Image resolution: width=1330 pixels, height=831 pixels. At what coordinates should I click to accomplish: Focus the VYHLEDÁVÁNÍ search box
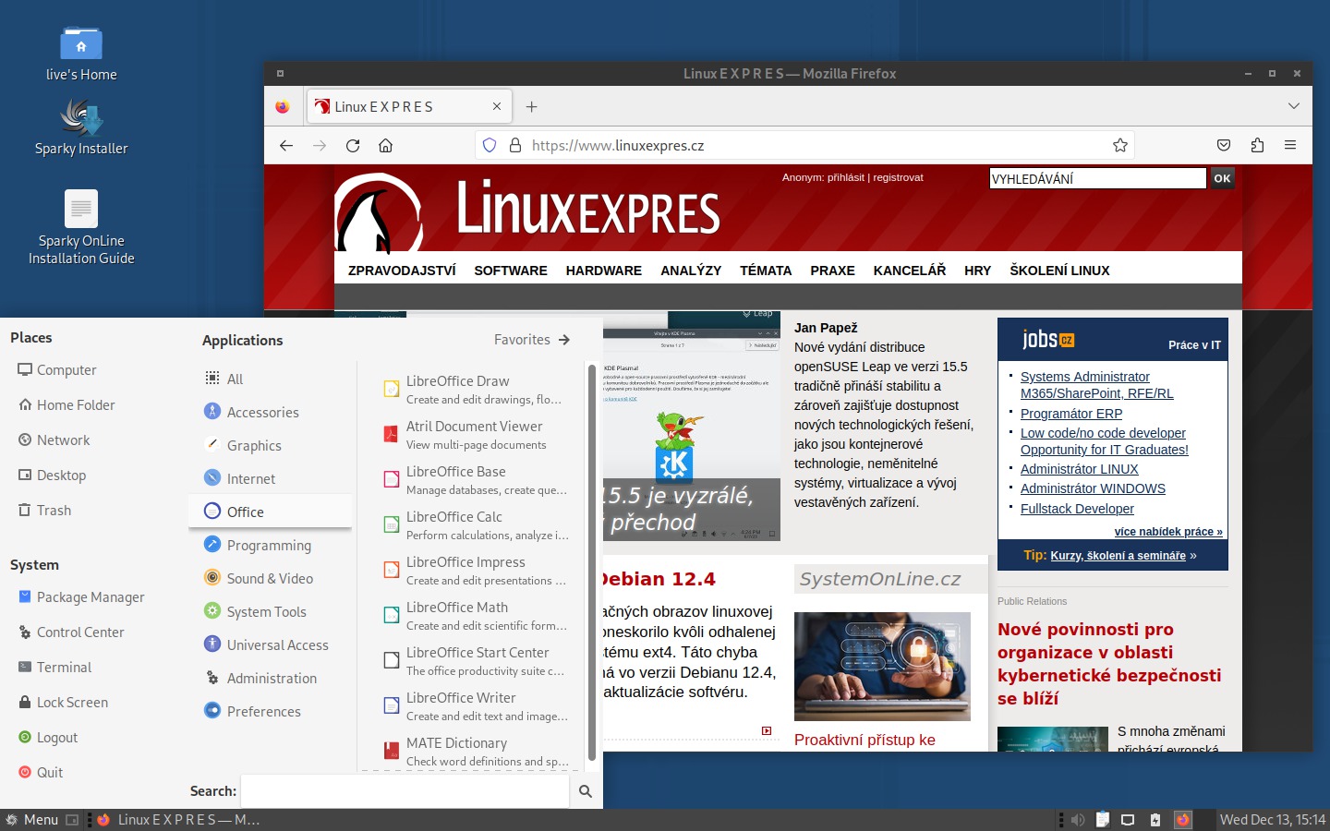1097,178
